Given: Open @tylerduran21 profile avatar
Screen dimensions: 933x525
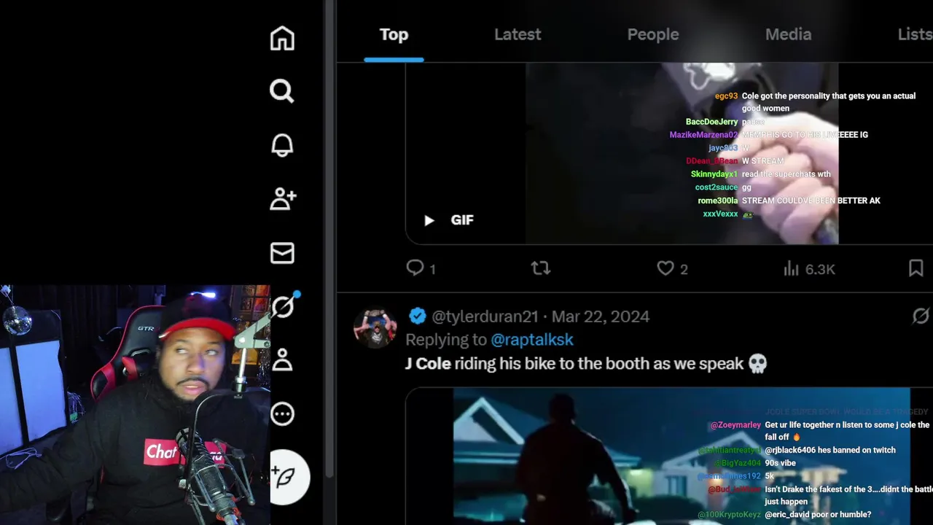Looking at the screenshot, I should (375, 327).
